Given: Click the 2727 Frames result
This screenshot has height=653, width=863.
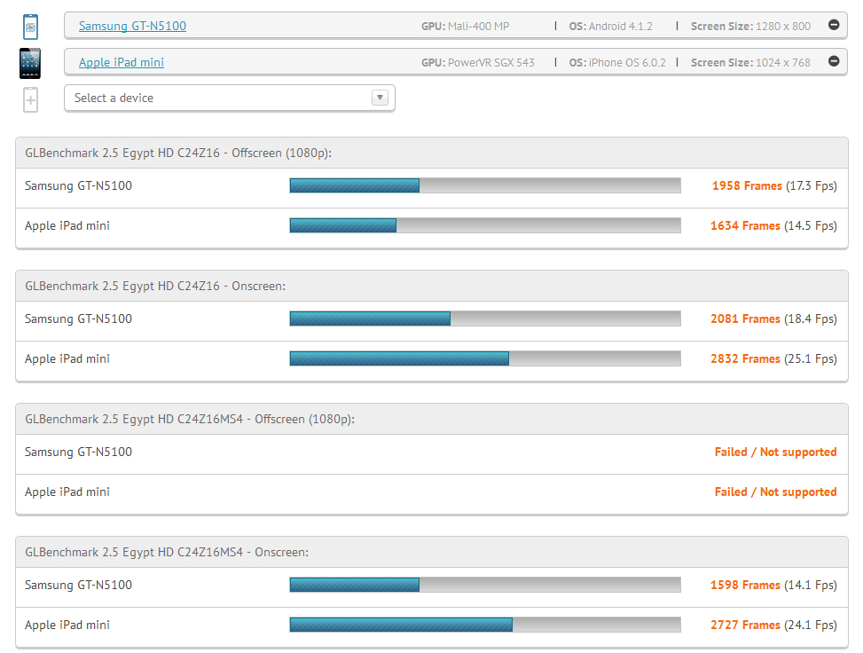Looking at the screenshot, I should [745, 625].
